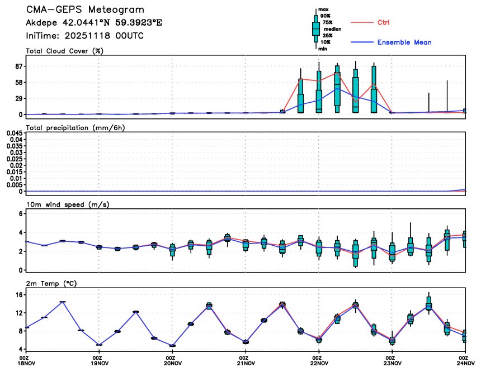Click the box-and-whisker legend symbol
481x372 pixels.
[x=316, y=28]
